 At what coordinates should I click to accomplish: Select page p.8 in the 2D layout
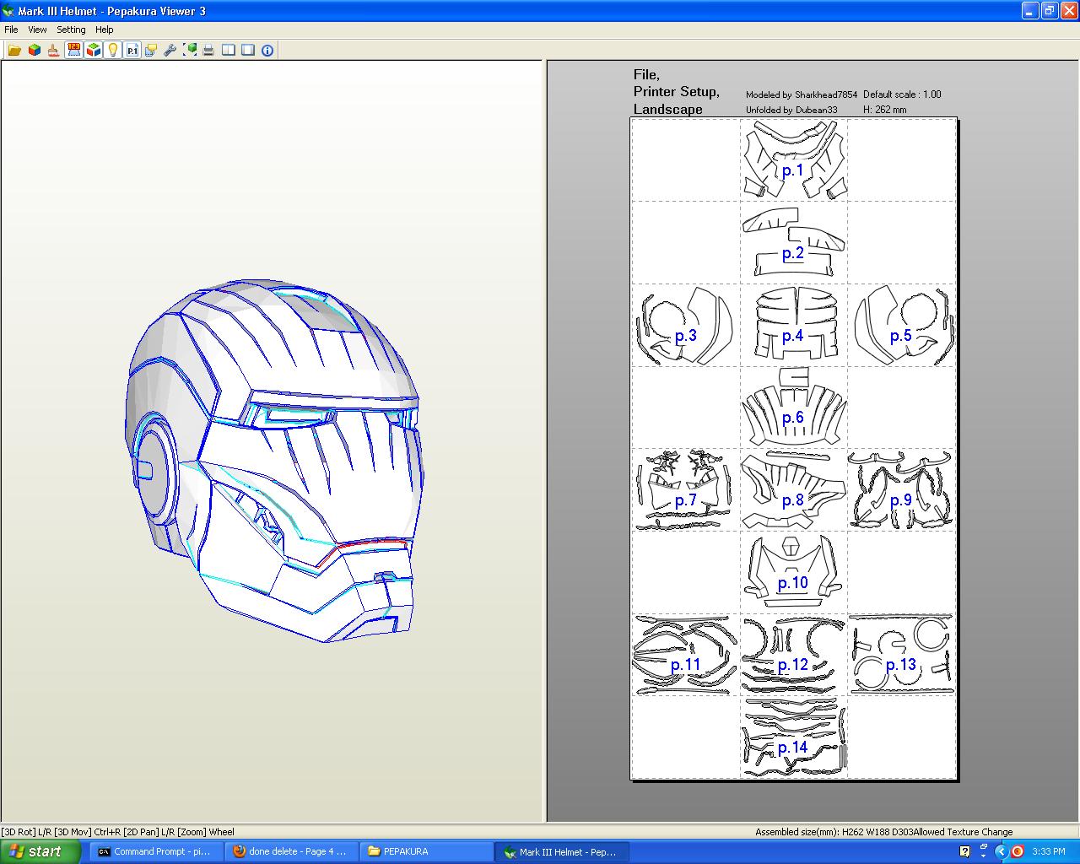(793, 489)
